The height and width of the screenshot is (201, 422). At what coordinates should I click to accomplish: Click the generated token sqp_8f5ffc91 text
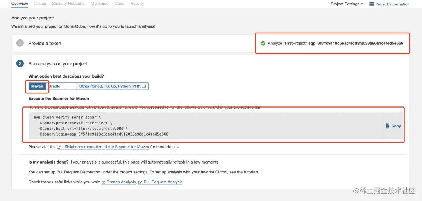point(356,43)
